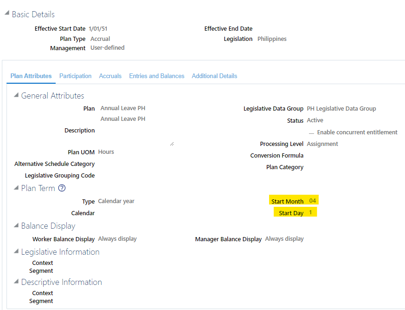
Task: Collapse the Balance Display section
Action: tap(16, 225)
